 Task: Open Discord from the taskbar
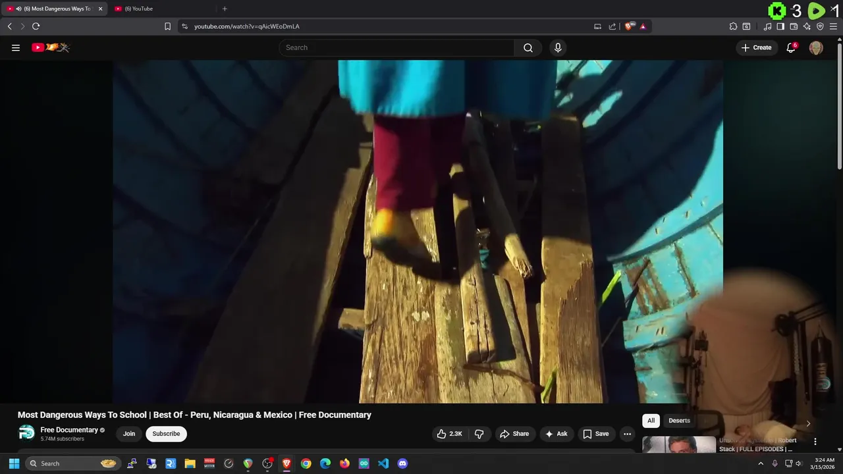(402, 463)
